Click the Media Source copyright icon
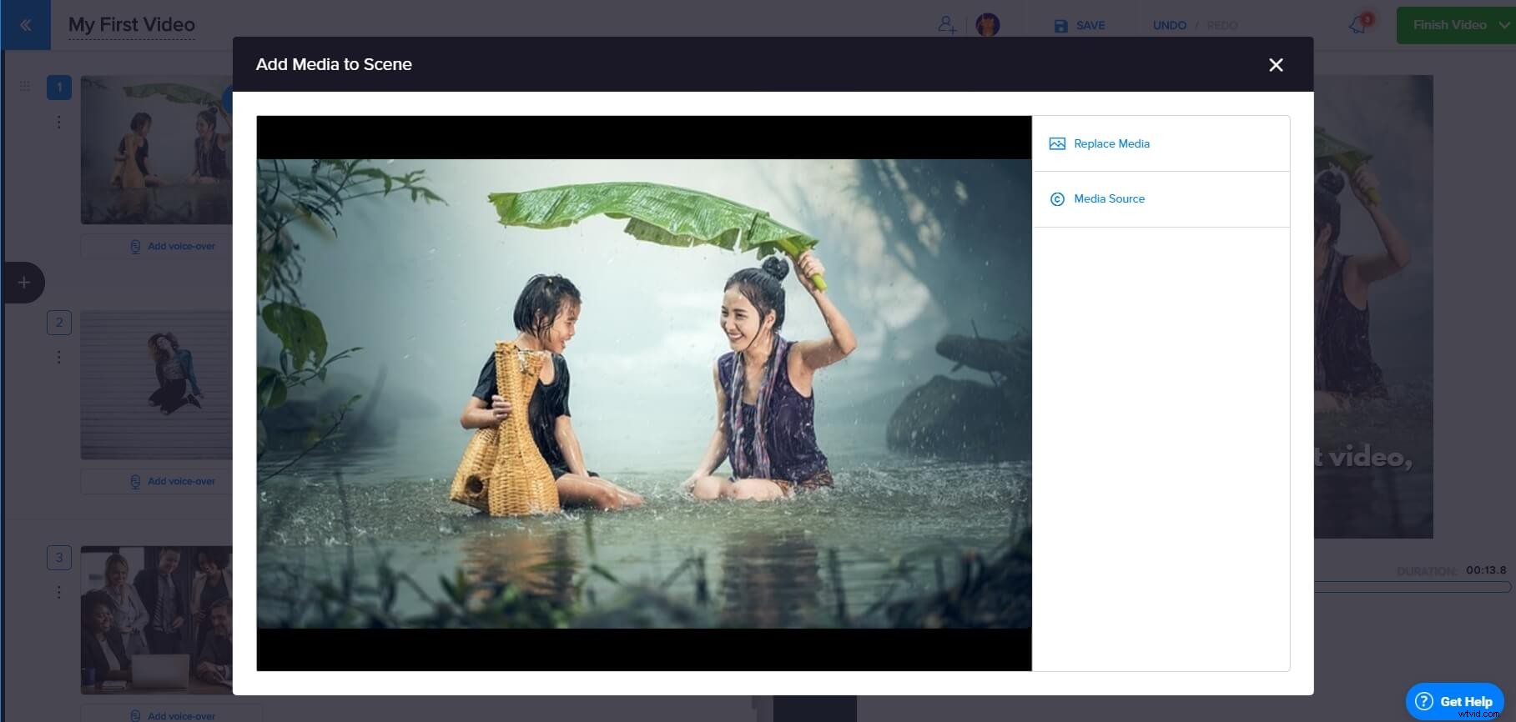 (1057, 199)
